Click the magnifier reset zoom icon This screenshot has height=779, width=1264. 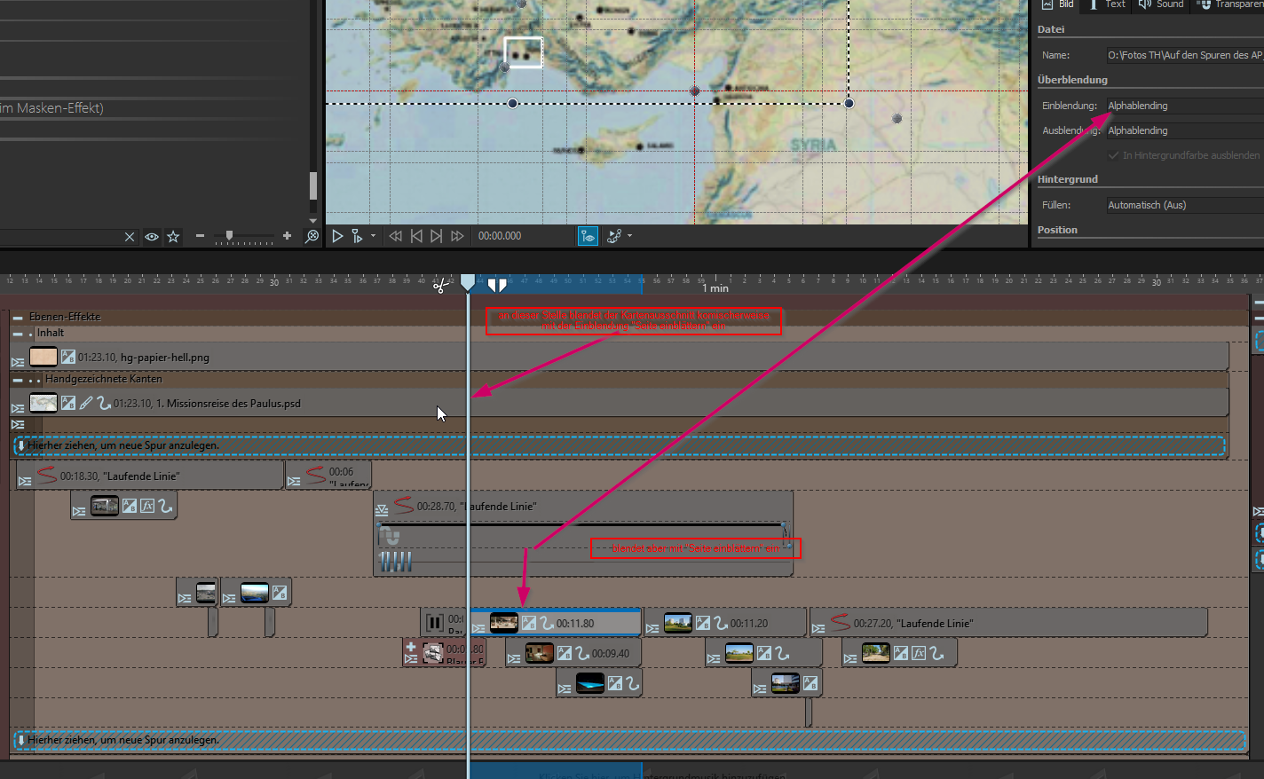point(312,237)
